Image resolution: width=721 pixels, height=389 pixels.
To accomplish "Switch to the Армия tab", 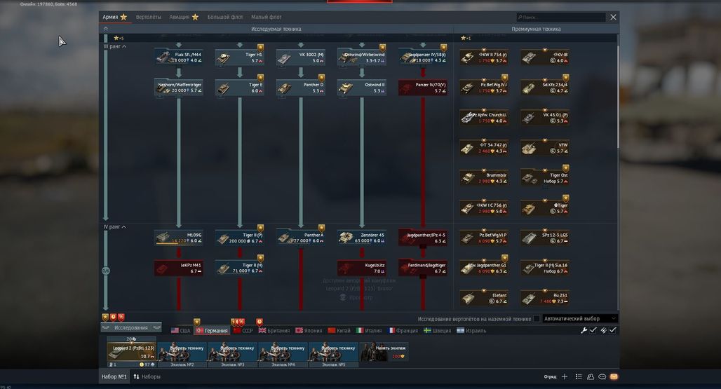I will pos(114,17).
